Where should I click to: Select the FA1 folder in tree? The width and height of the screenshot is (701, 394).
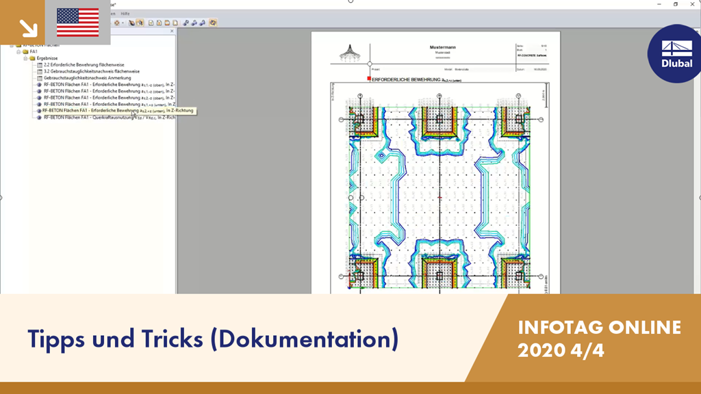(34, 52)
